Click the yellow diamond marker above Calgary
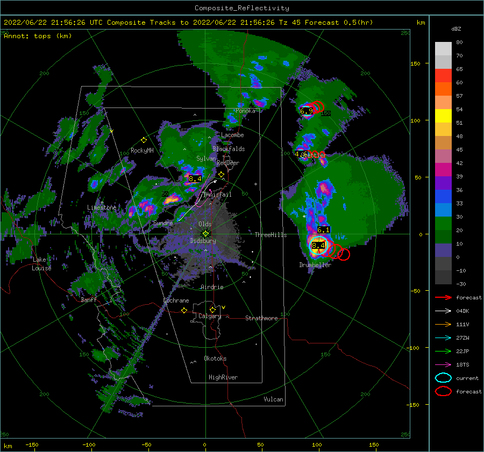The height and width of the screenshot is (452, 484). pos(212,310)
